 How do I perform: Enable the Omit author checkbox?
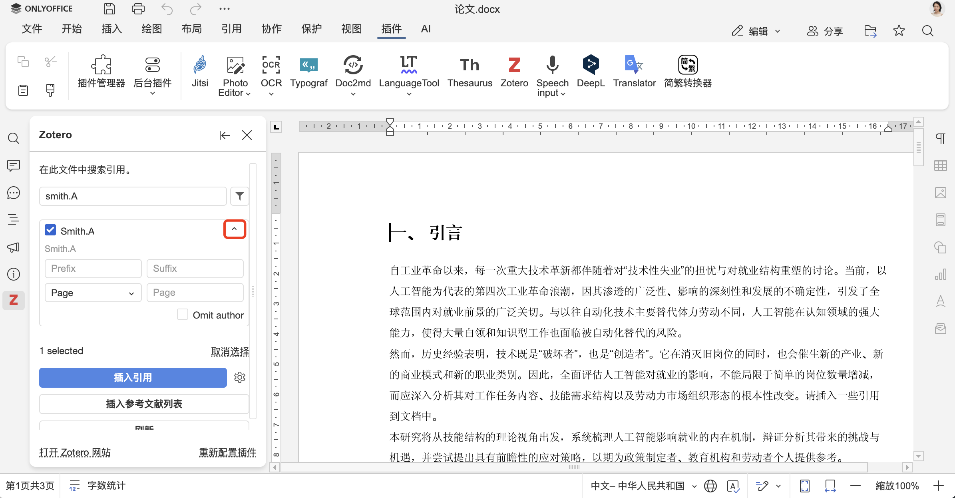(183, 315)
